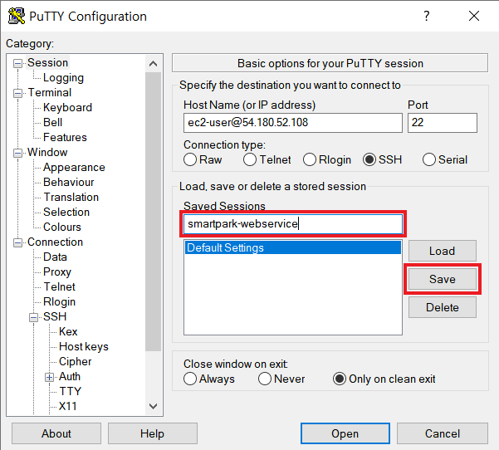Open the SSH connection
Viewport: 499px width, 450px height.
coord(345,433)
